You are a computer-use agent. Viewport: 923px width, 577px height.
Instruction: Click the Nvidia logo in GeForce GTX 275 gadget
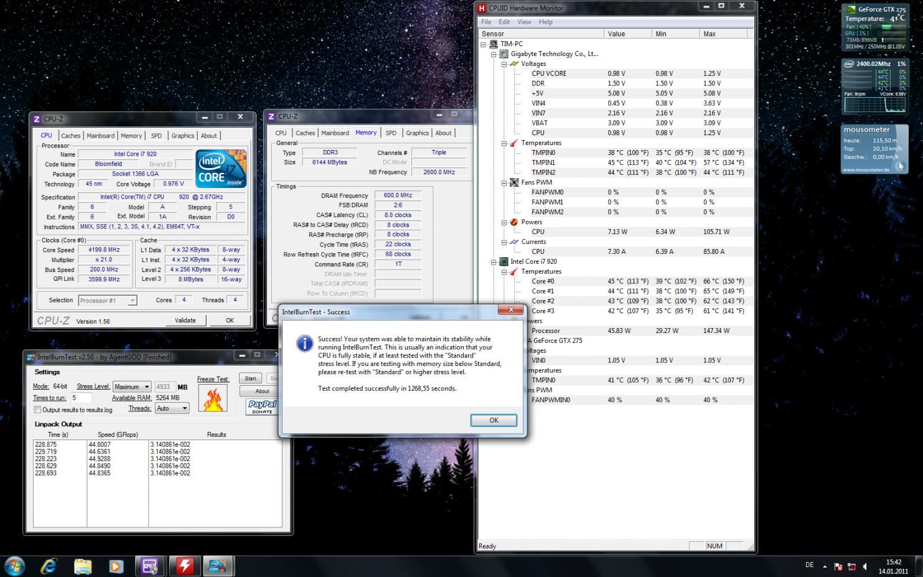pos(850,9)
